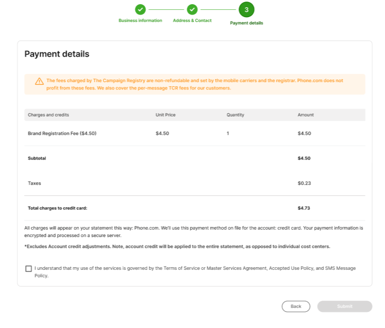This screenshot has width=385, height=328.
Task: Select the Payment details step label
Action: click(x=246, y=23)
